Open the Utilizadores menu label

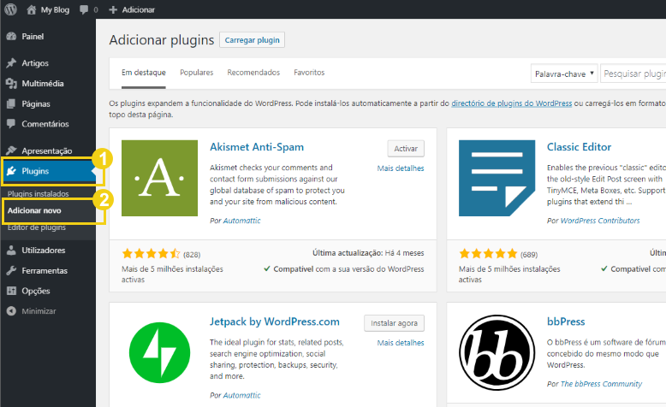point(44,251)
